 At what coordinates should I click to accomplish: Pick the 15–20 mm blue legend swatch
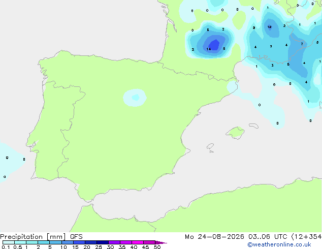pos(79,242)
